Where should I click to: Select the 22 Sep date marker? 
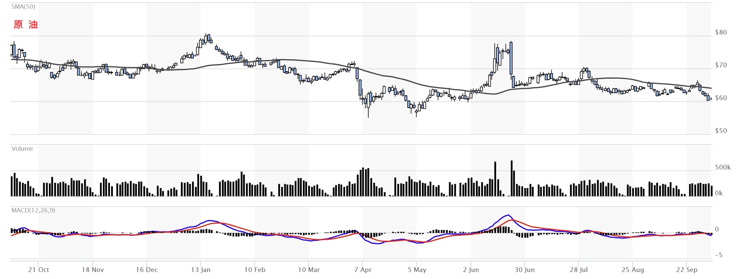tap(687, 270)
